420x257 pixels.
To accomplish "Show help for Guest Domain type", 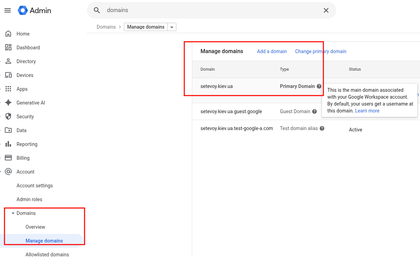I will coord(314,111).
